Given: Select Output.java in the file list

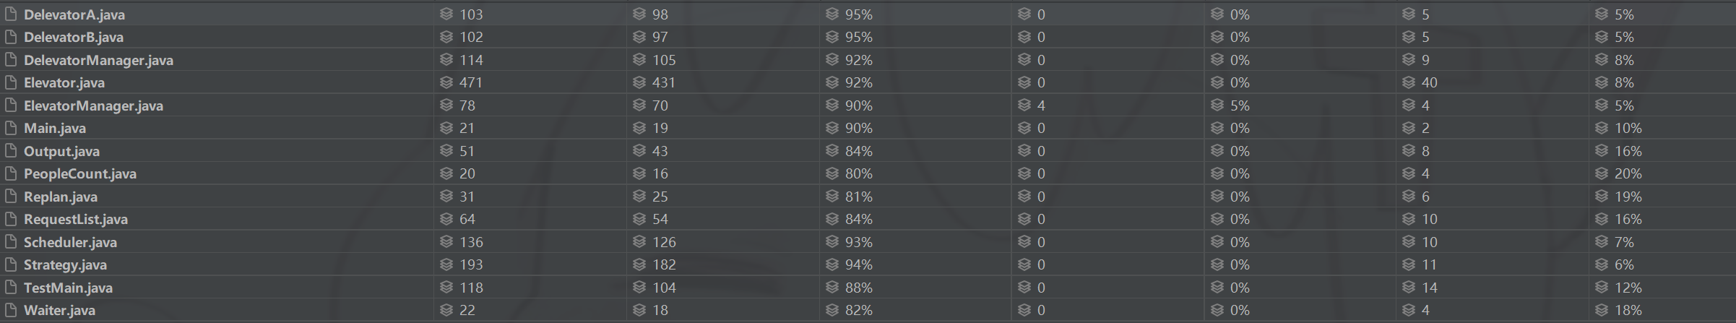Looking at the screenshot, I should pyautogui.click(x=61, y=151).
